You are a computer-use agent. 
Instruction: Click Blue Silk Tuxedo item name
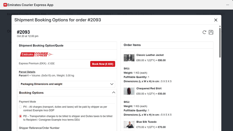pos(146,122)
